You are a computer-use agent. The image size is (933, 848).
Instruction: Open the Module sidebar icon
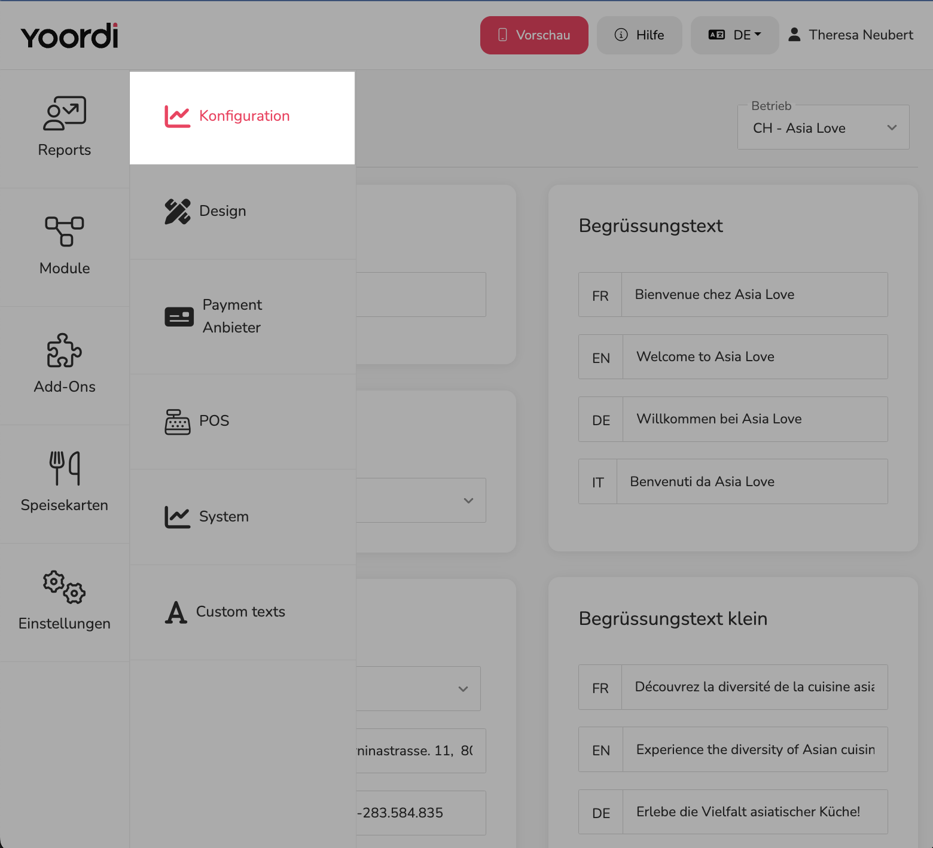click(65, 231)
